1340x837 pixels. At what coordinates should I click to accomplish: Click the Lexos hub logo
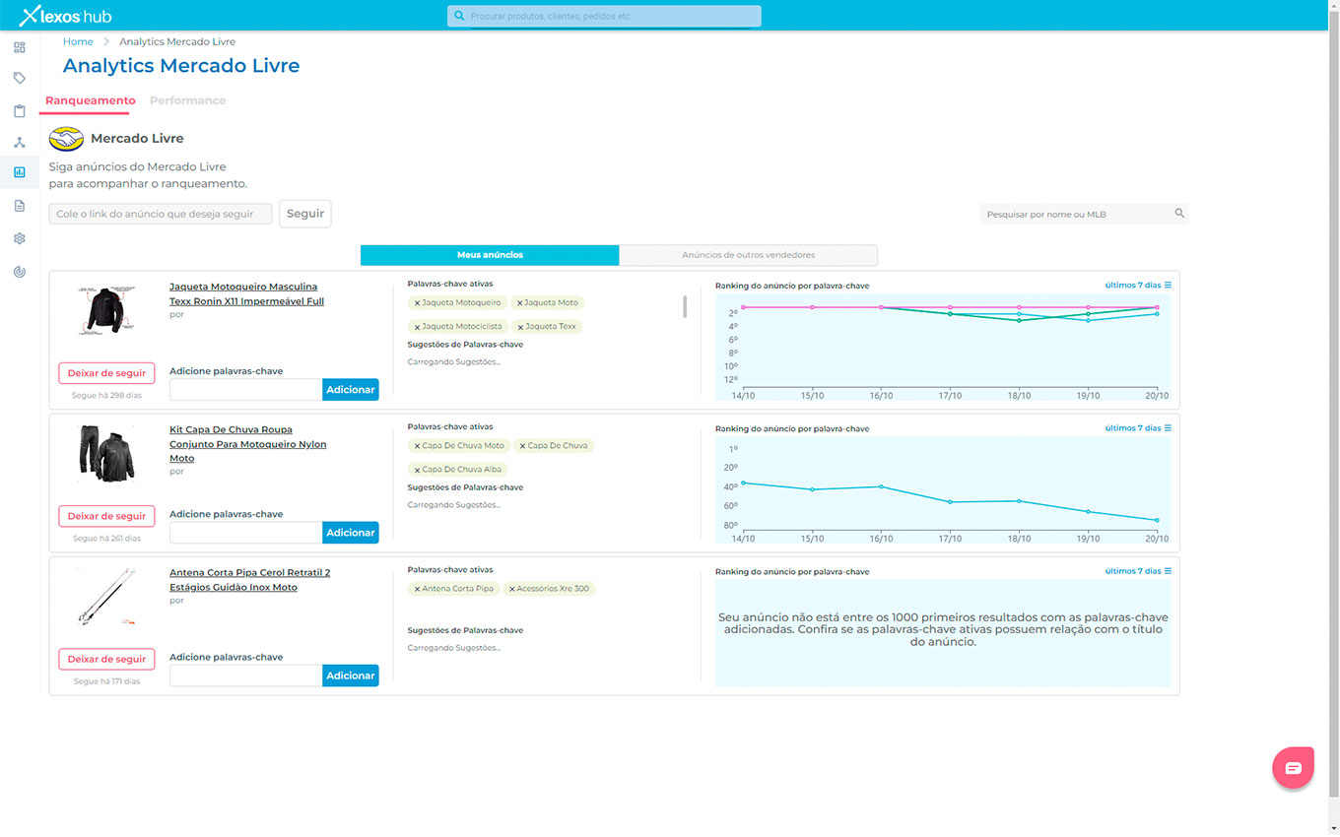click(x=65, y=16)
